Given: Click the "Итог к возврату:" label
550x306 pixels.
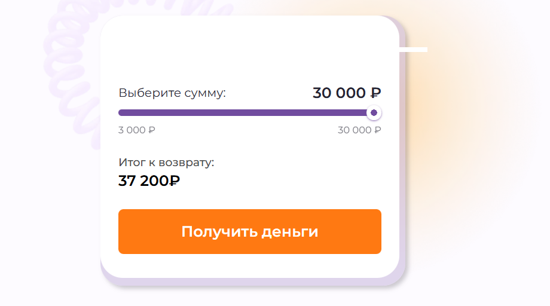Looking at the screenshot, I should [166, 162].
